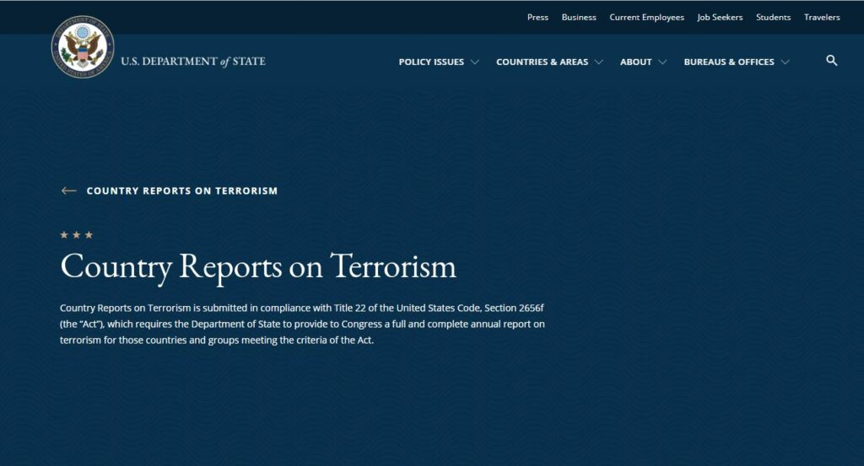This screenshot has width=864, height=466.
Task: Visit the Business link in the top bar
Action: click(579, 17)
